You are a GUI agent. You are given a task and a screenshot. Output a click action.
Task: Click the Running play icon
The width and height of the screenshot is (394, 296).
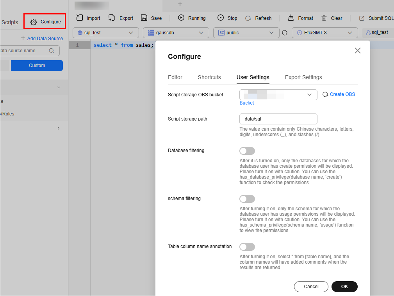point(181,18)
